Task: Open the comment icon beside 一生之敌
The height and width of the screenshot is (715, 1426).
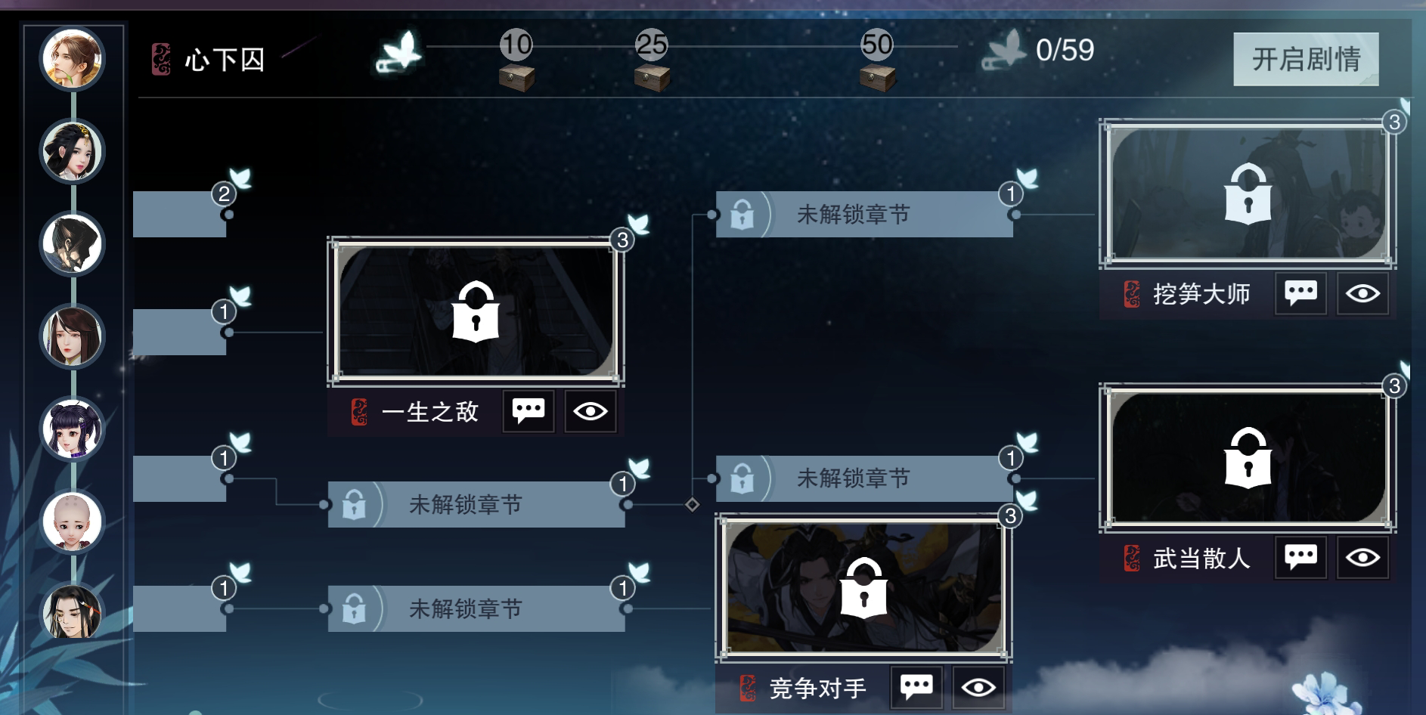Action: (x=529, y=411)
